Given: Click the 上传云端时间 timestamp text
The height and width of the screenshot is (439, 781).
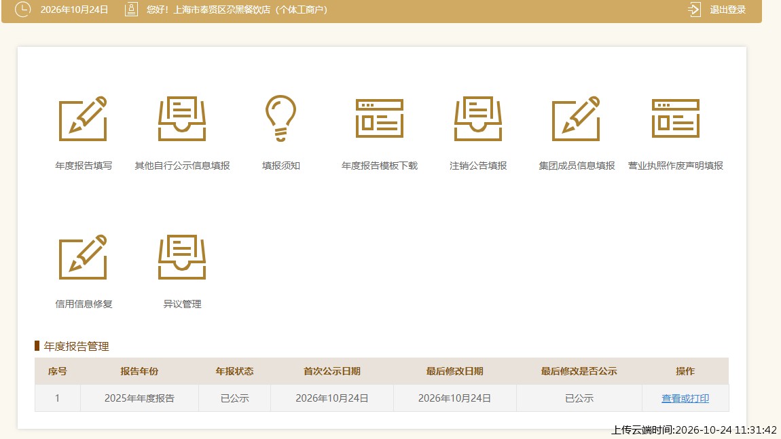Looking at the screenshot, I should tap(694, 430).
